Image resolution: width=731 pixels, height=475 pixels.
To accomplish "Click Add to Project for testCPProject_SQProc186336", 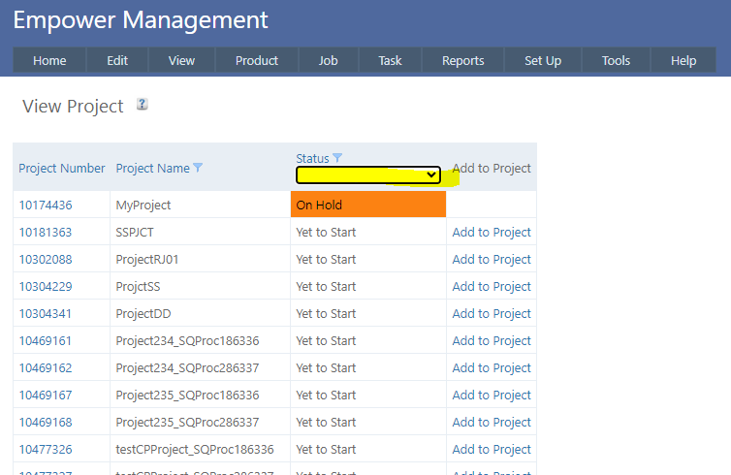I will point(492,449).
